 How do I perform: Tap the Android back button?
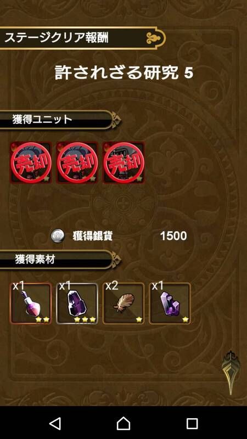[x=55, y=423]
